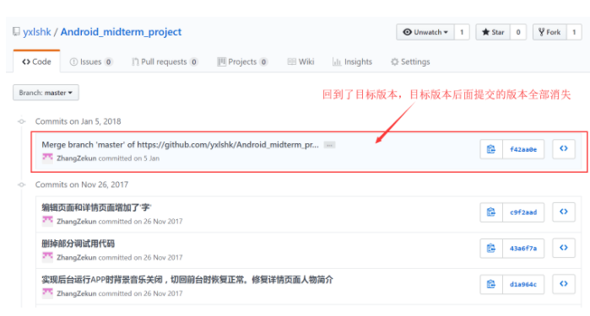Viewport: 590px width, 316px height.
Task: Copy the full SHA for commit f42aa0e
Action: click(491, 149)
